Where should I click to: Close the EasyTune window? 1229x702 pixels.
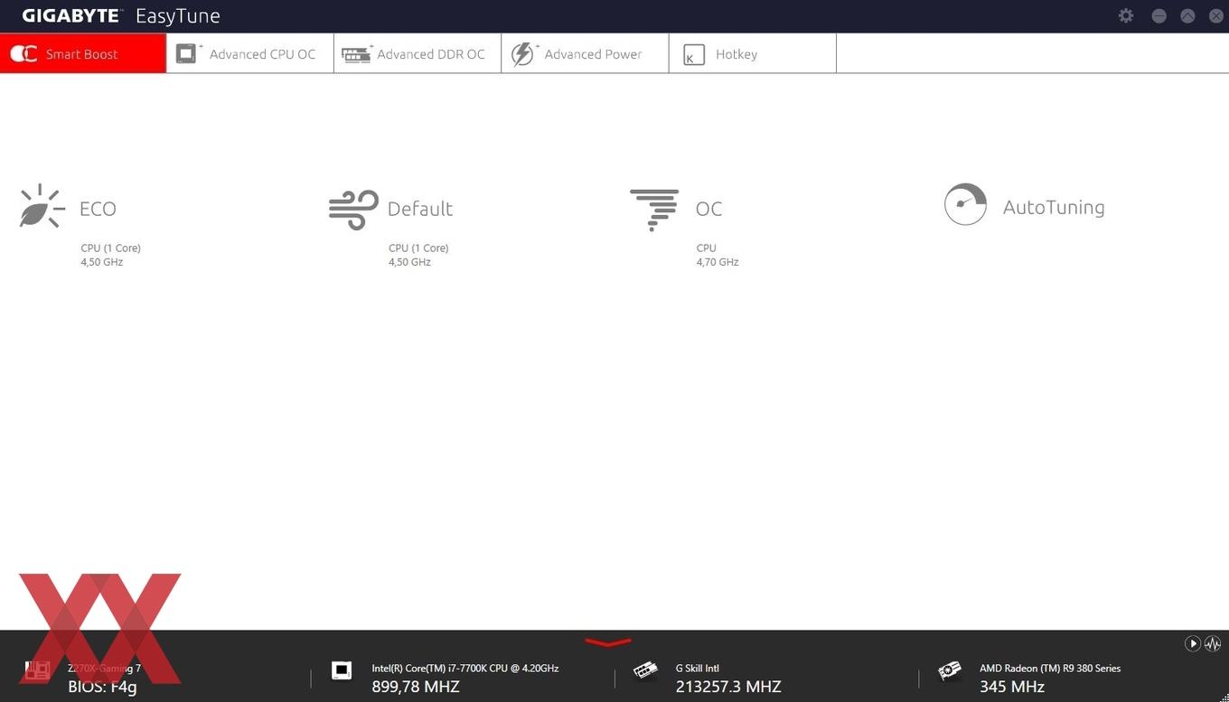(x=1216, y=16)
